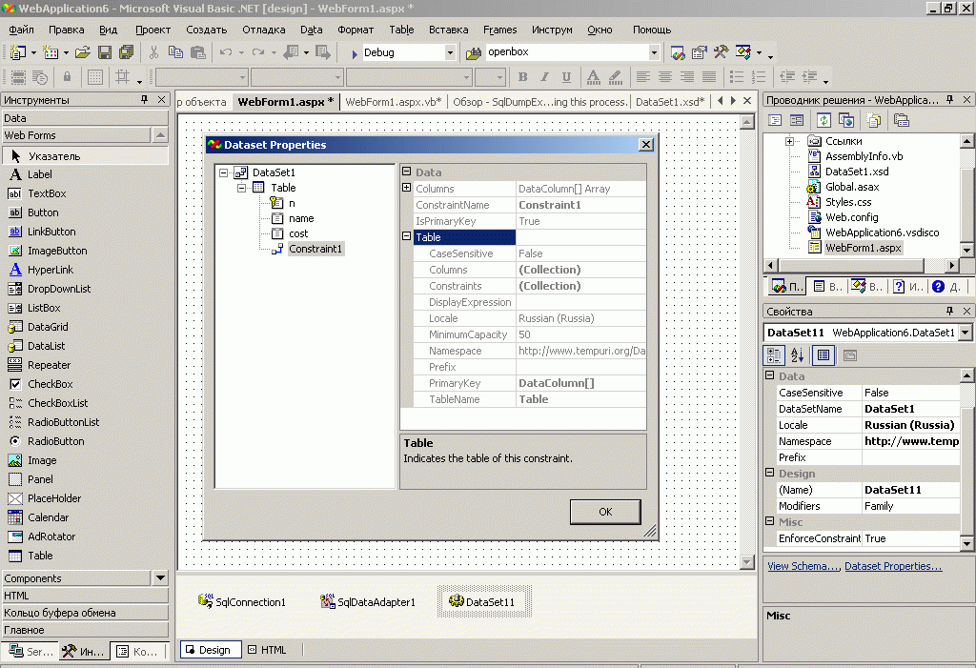Viewport: 976px width, 668px height.
Task: Open the Отладка menu
Action: pyautogui.click(x=264, y=30)
